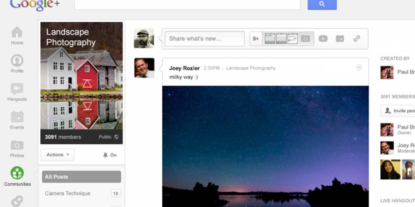415x207 pixels.
Task: Click the camera add-photo icon
Action: pyautogui.click(x=305, y=39)
